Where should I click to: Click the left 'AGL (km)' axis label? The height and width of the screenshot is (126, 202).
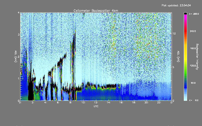[16, 56]
